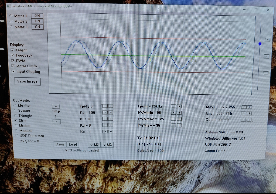Toggle Motor 2 ON button
Screen dimensions: 276x194
37,21
